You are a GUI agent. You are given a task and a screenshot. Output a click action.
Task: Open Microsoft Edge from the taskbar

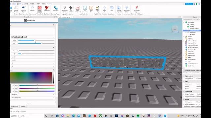click(x=73, y=116)
